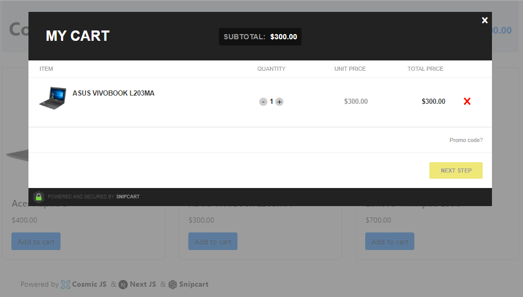Open the Cosmic JS footer link
This screenshot has width=523, height=297.
tap(89, 285)
